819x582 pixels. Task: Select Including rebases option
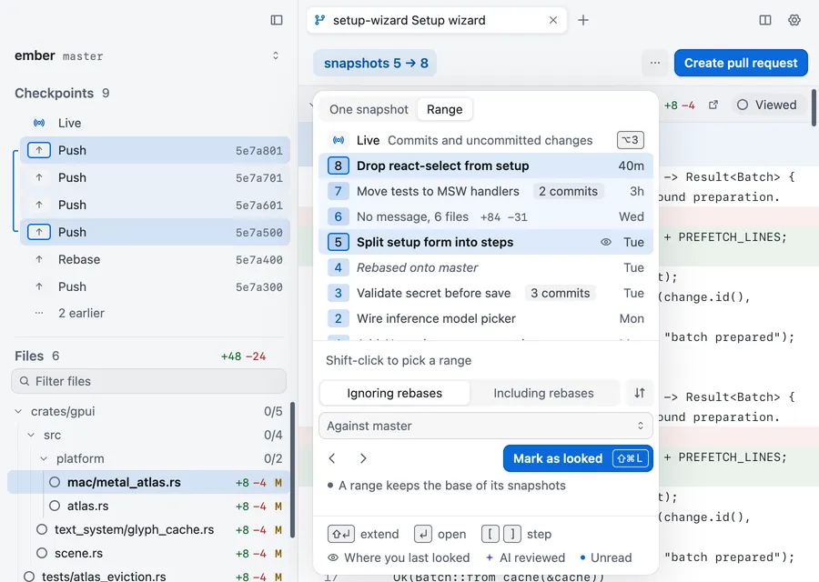click(x=544, y=393)
